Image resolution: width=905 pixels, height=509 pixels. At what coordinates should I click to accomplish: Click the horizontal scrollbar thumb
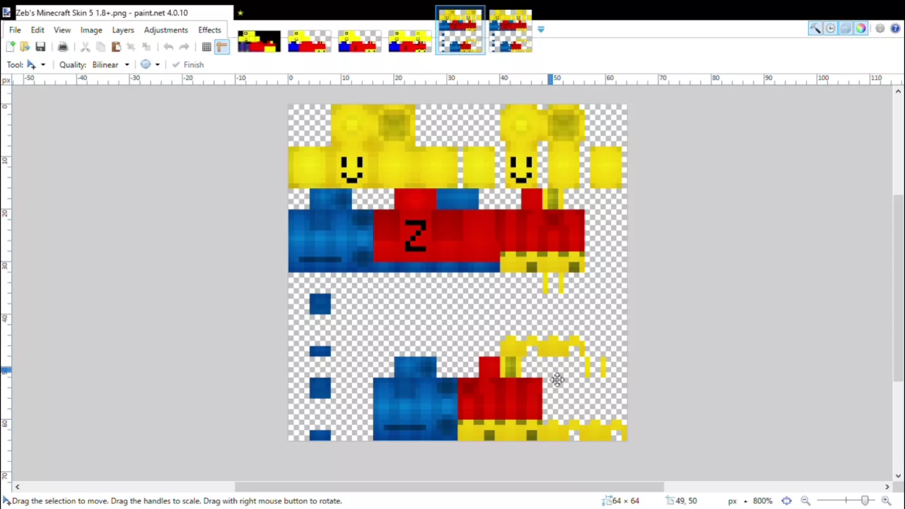coord(449,486)
